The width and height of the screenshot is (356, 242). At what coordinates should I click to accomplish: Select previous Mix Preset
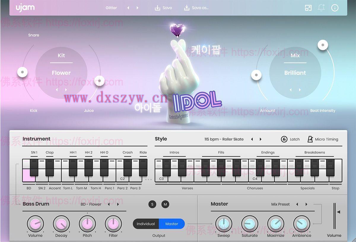click(297, 204)
